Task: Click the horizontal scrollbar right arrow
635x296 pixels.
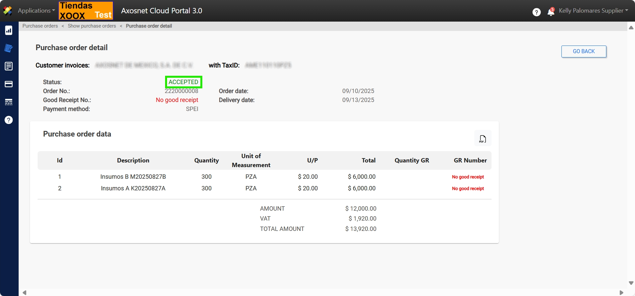Action: 621,293
